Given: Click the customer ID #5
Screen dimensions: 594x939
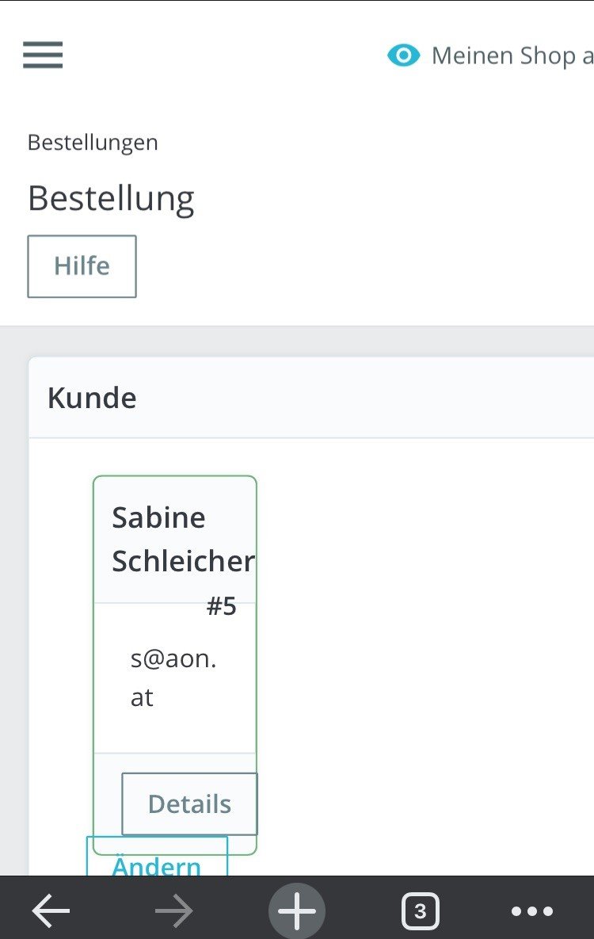Looking at the screenshot, I should [x=222, y=607].
